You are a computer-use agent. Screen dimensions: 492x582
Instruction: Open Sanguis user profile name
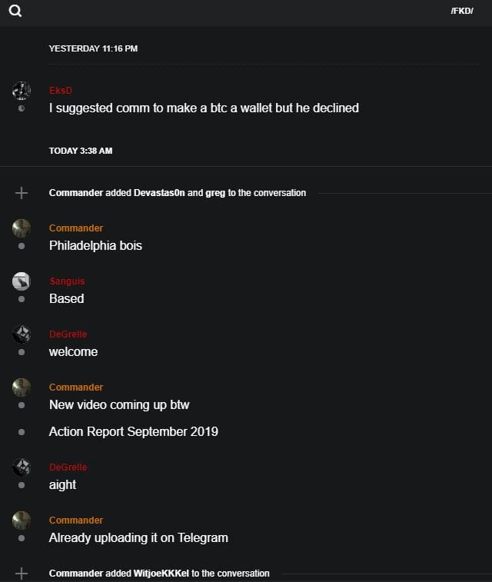[67, 281]
